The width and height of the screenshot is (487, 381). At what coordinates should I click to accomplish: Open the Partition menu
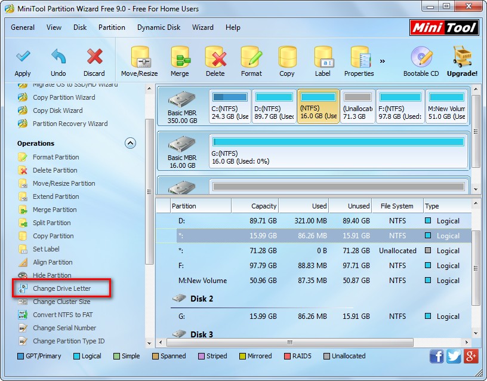point(112,27)
